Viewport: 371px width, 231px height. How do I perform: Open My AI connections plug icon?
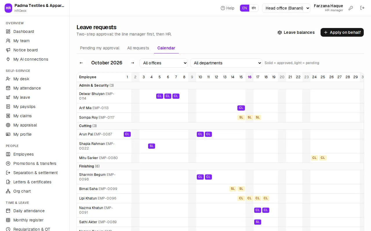click(x=8, y=59)
